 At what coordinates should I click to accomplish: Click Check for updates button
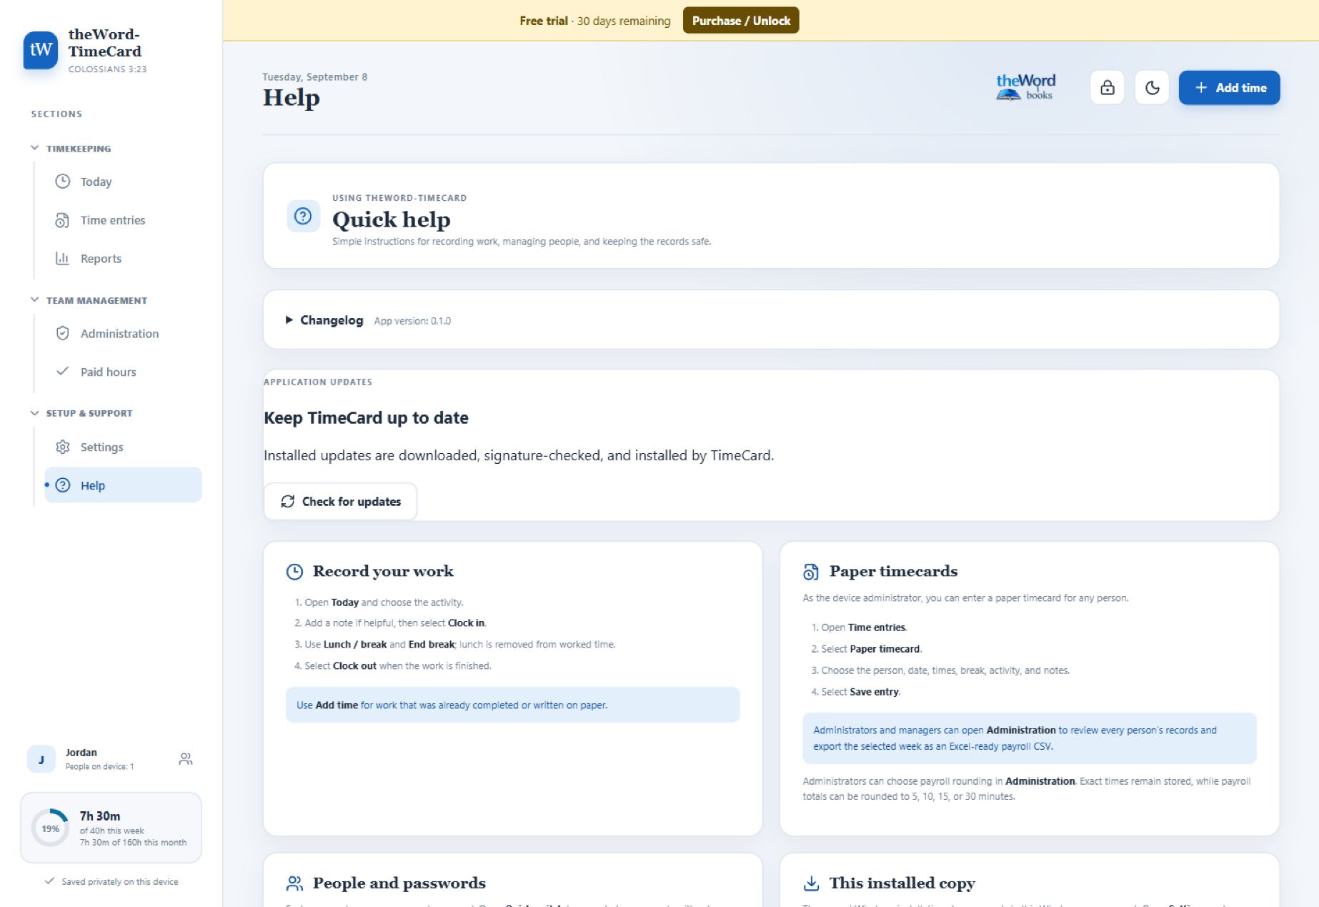pyautogui.click(x=340, y=502)
